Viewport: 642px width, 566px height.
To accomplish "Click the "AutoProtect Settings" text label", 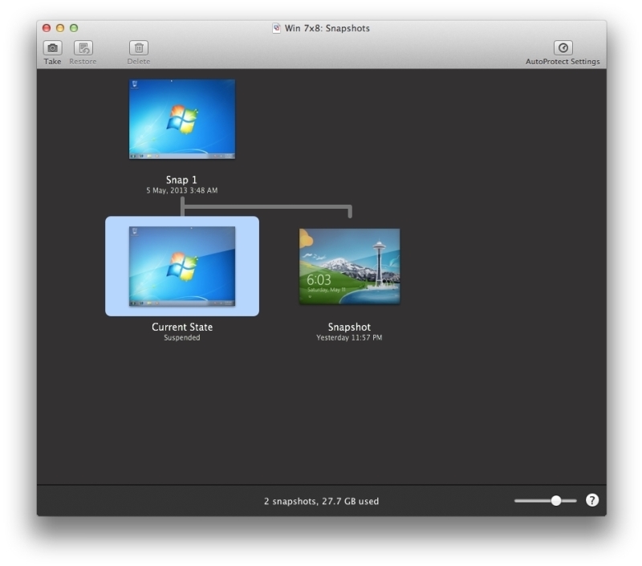I will point(563,62).
